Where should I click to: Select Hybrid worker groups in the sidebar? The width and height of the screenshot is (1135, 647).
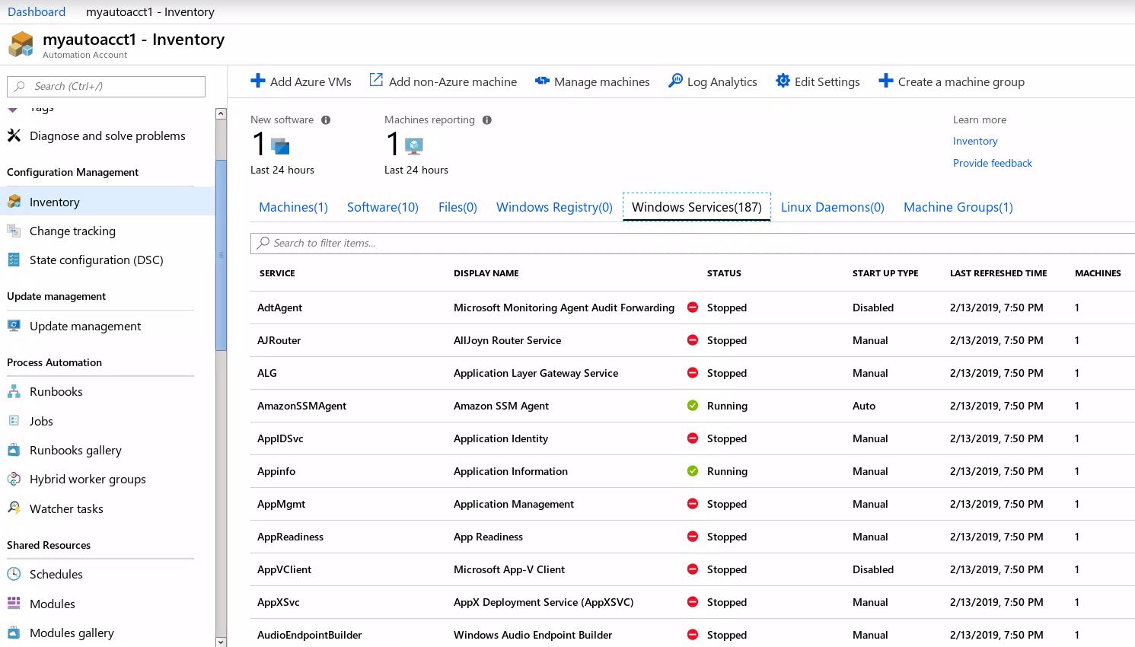pos(88,479)
